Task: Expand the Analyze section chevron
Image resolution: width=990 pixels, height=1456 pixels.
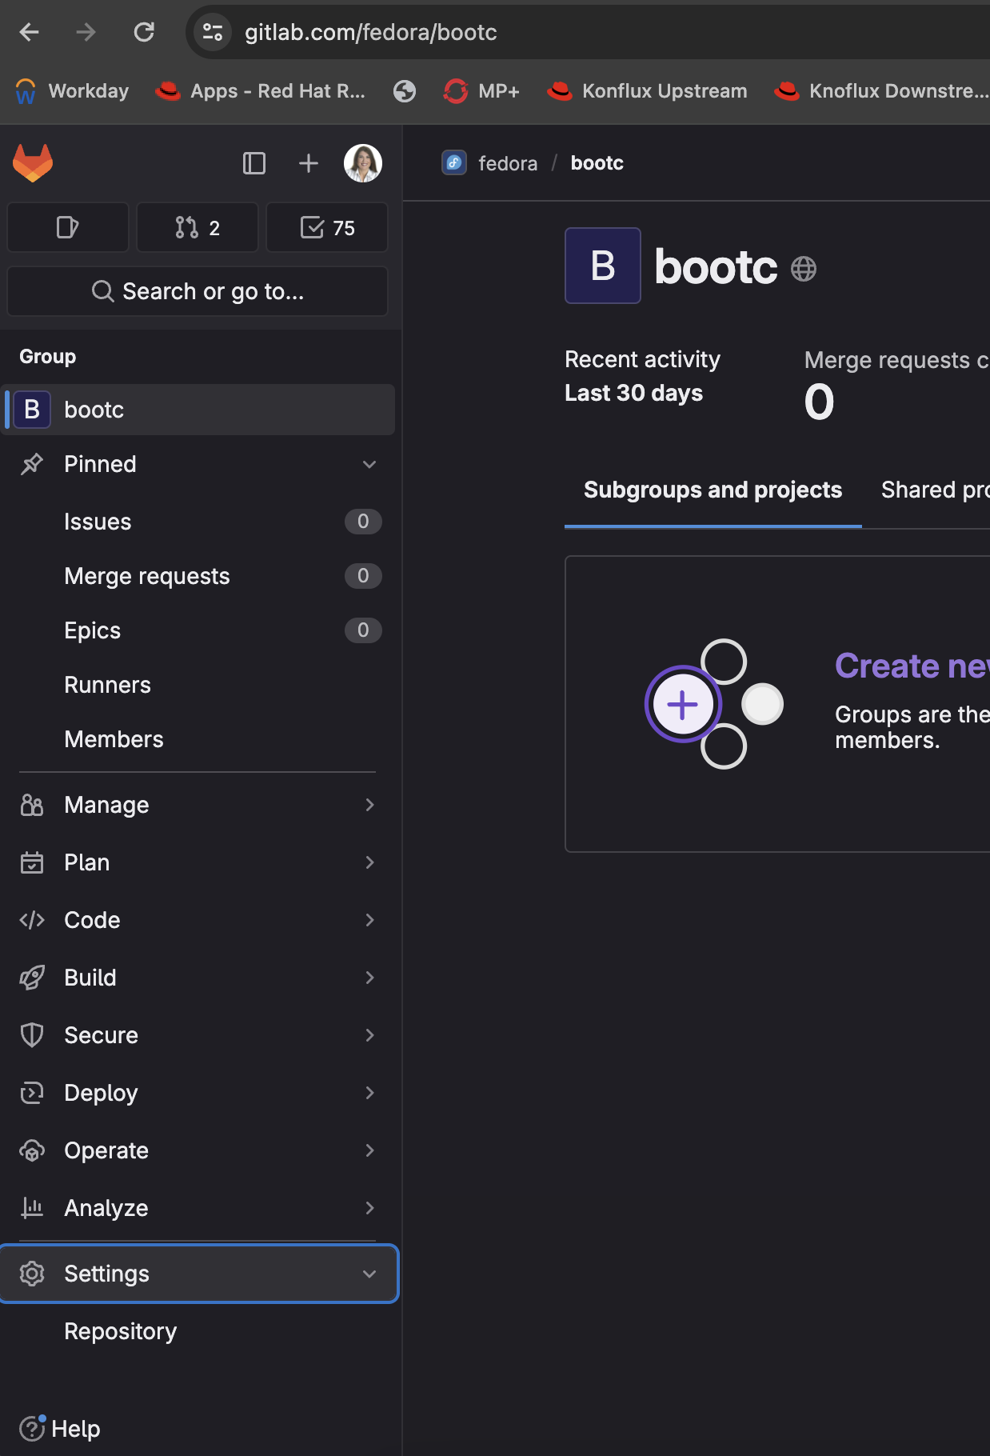Action: coord(369,1208)
